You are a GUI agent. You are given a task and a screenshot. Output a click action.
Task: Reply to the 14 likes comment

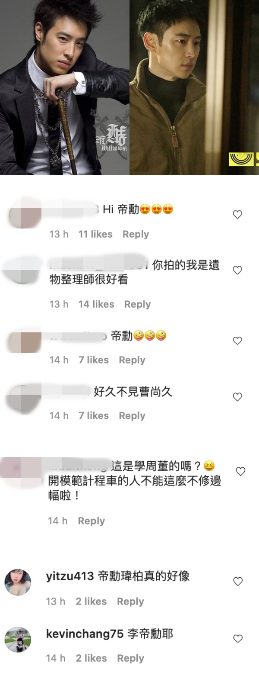137,304
